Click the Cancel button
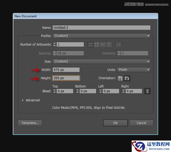The image size is (171, 152). pos(141,123)
